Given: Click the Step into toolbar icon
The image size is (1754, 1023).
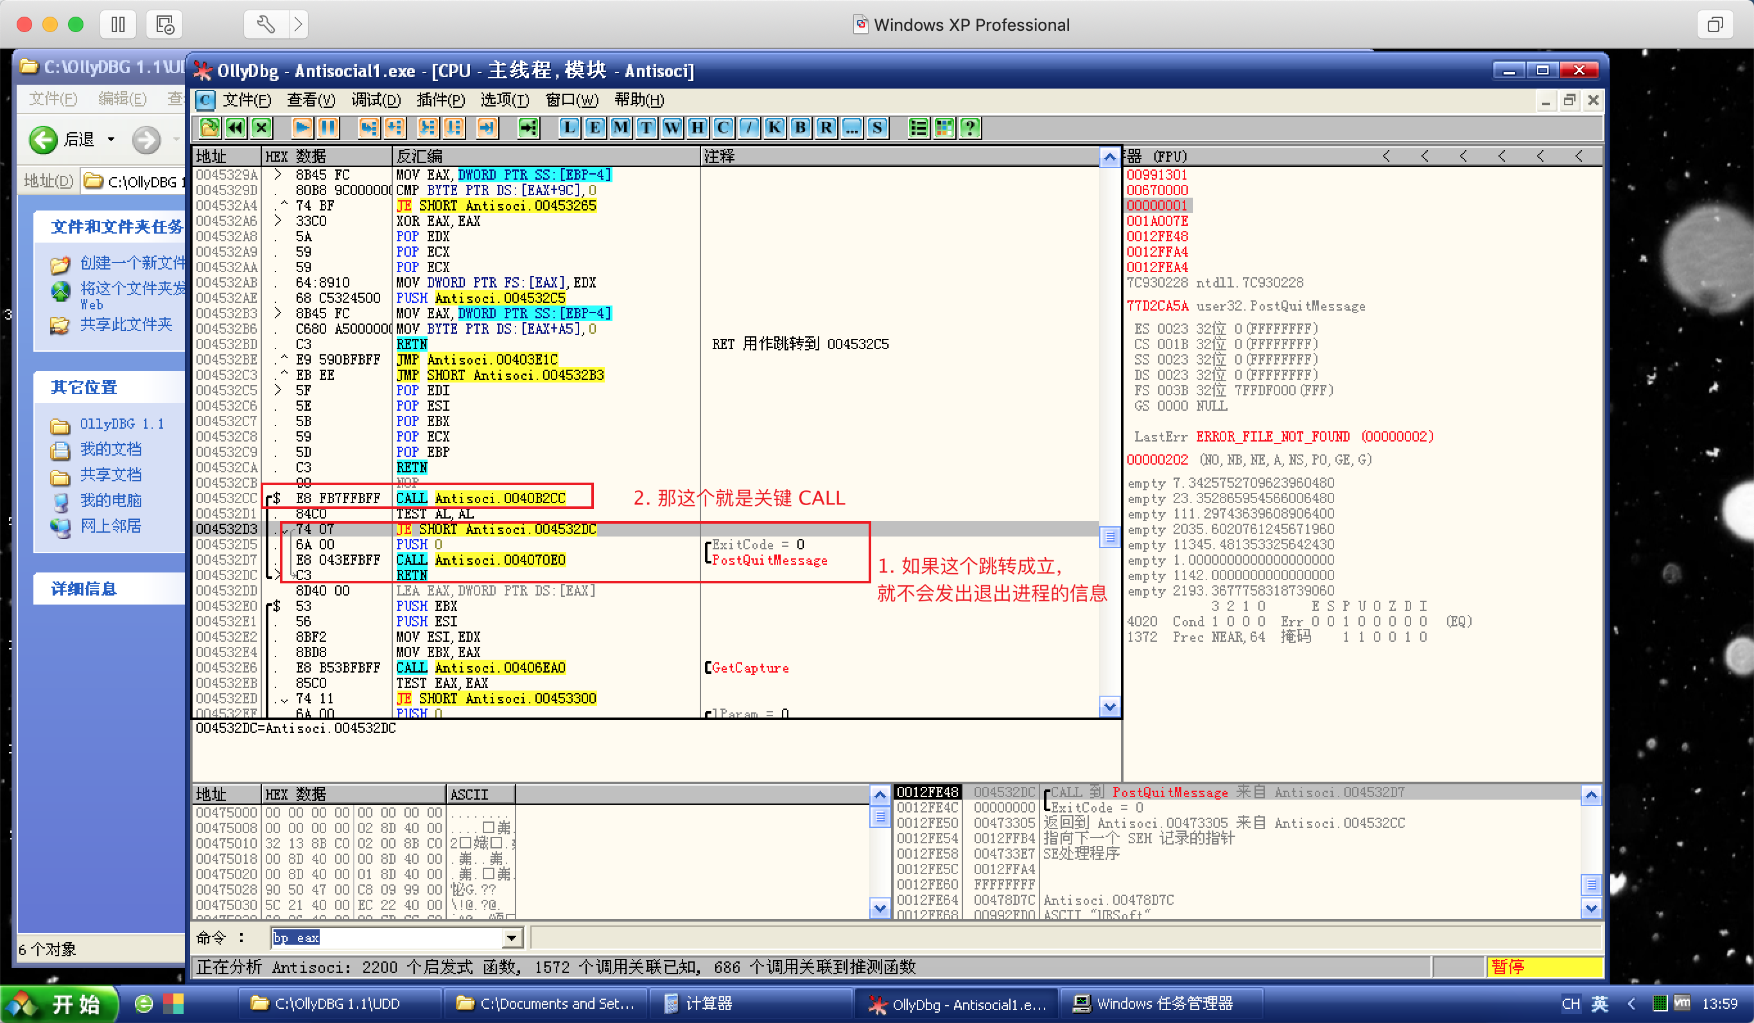Looking at the screenshot, I should coord(369,127).
